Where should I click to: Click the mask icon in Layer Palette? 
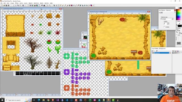pyautogui.click(x=157, y=51)
